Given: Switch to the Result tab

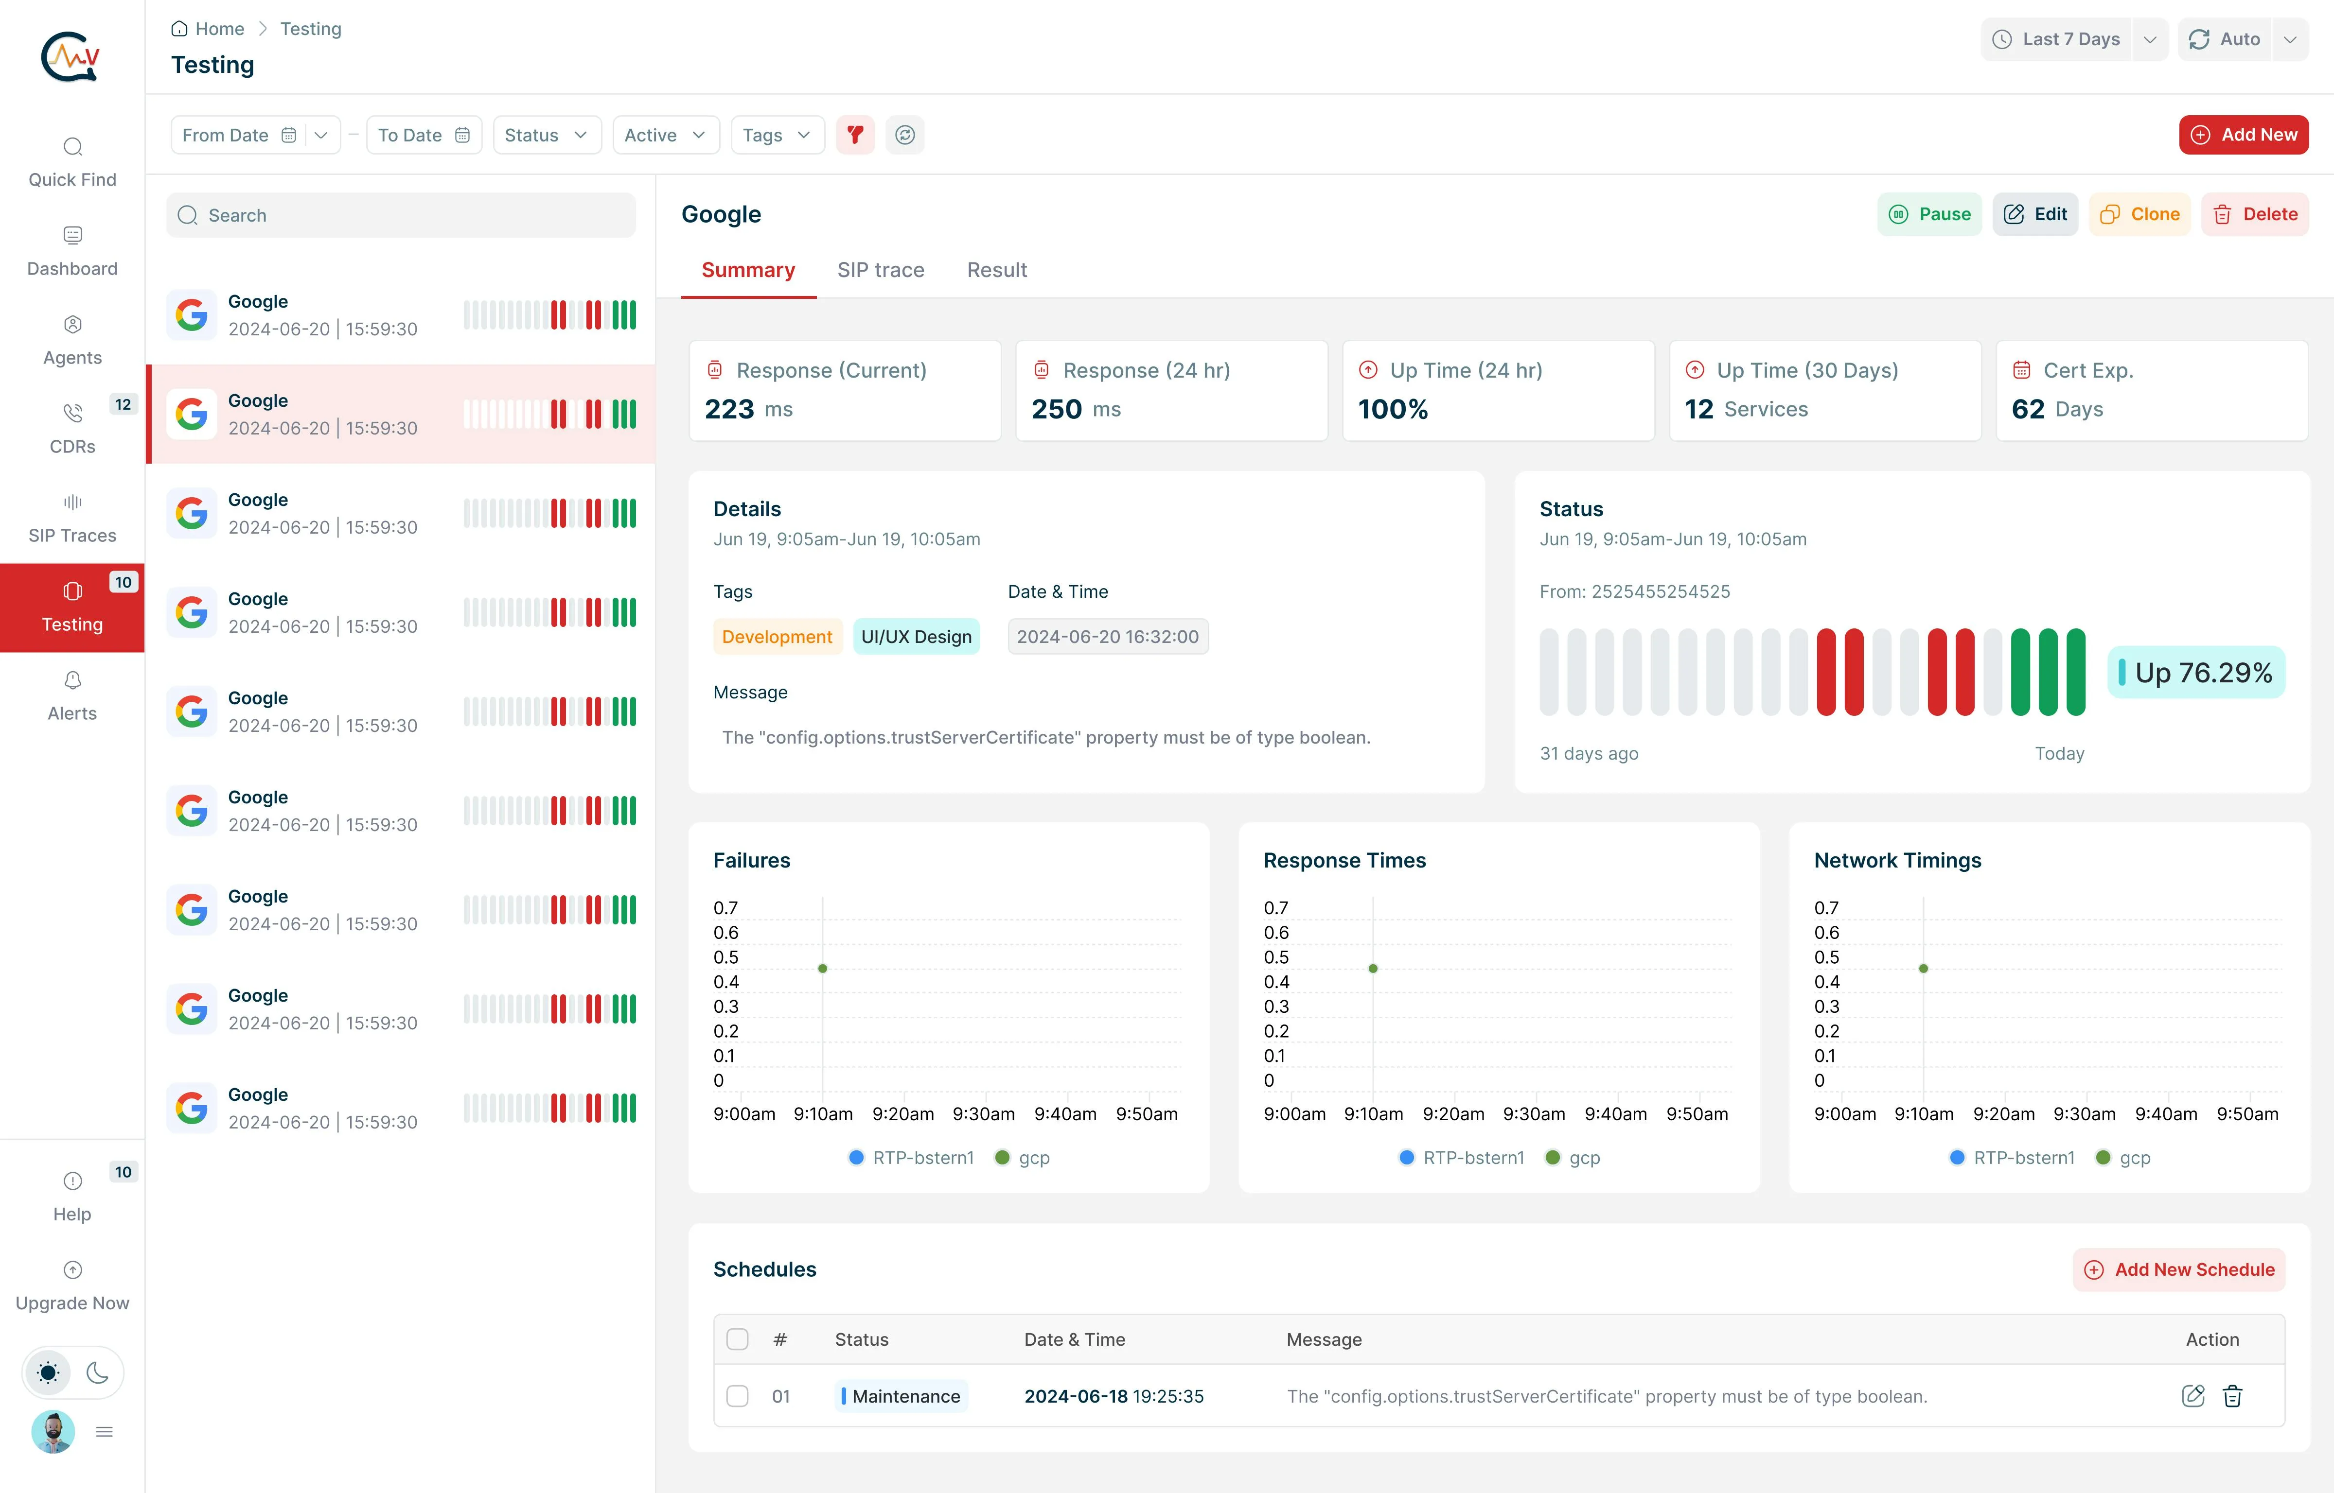Looking at the screenshot, I should coord(997,270).
